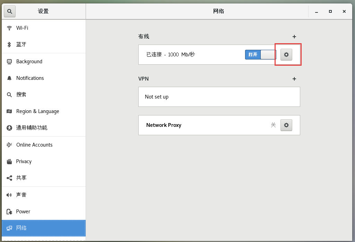Viewport: 355px width, 242px height.
Task: Add a new wired connection with plus
Action: 294,36
